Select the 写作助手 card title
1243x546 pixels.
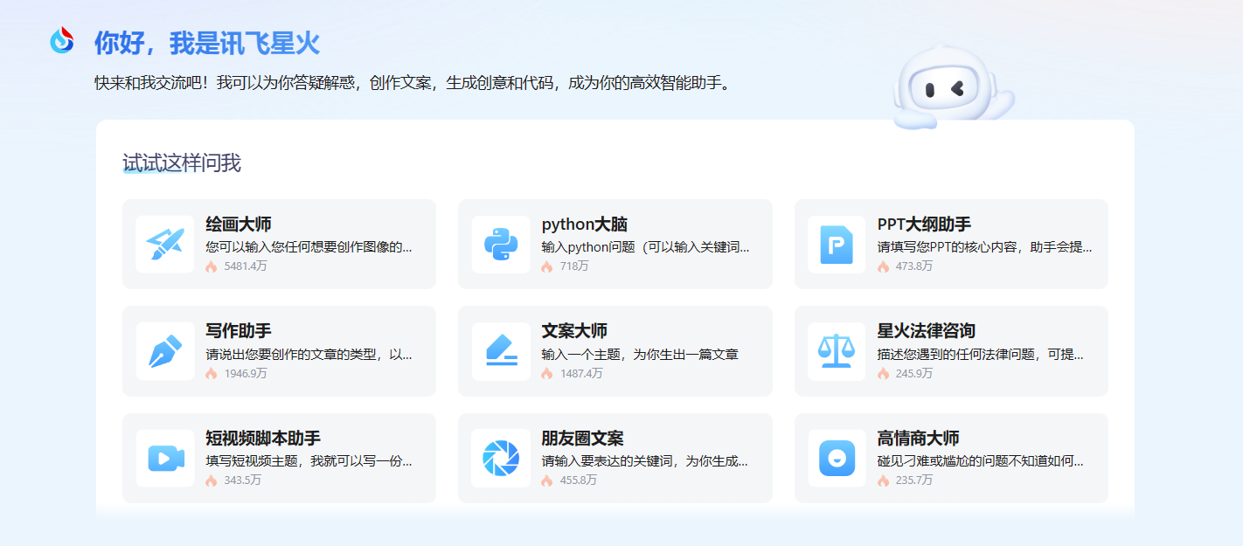239,331
